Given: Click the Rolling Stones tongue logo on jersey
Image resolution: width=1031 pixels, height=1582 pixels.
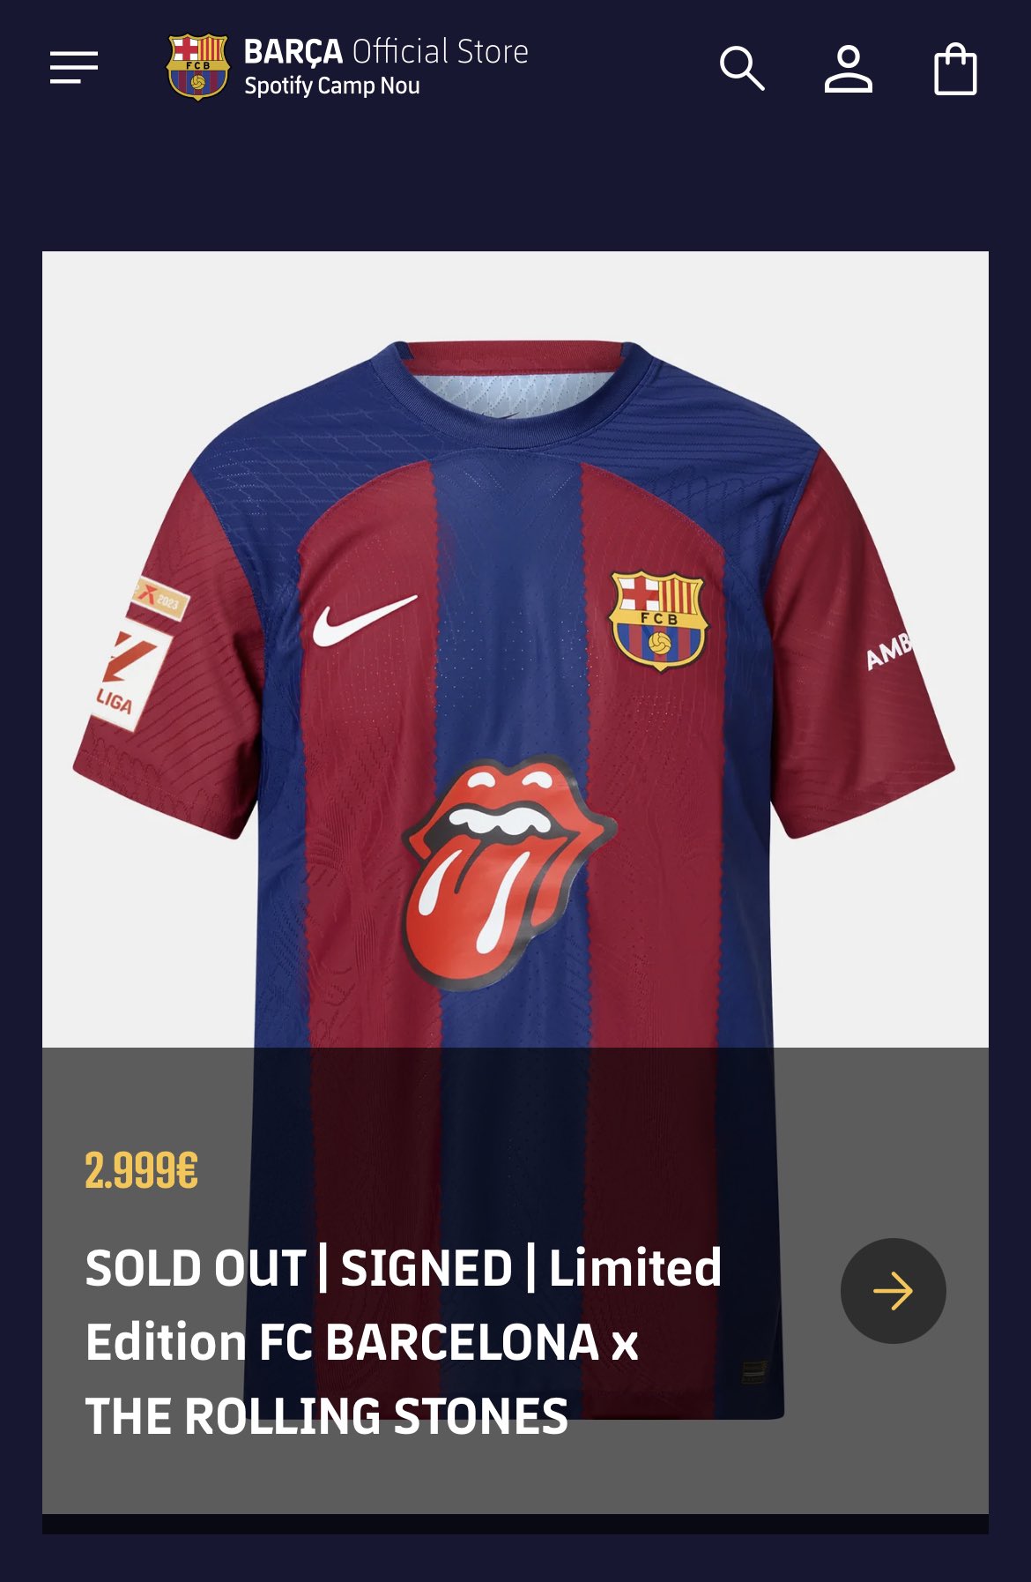Looking at the screenshot, I should pos(506,869).
